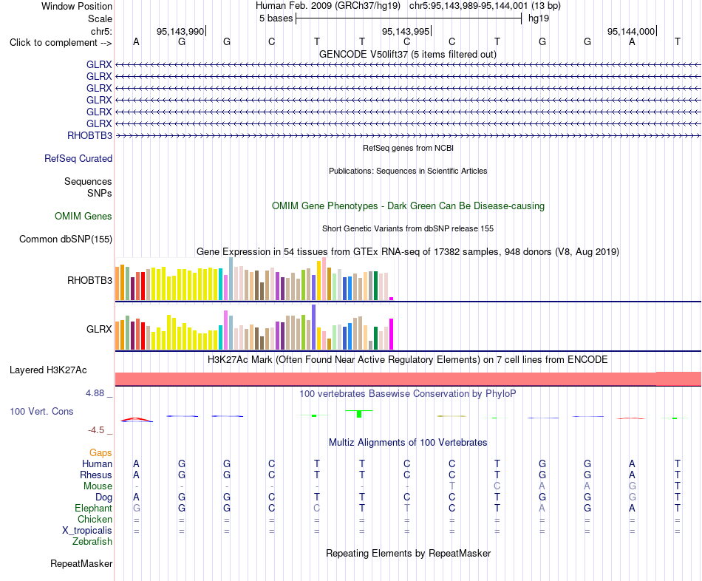The image size is (702, 581).
Task: Click the 'Mouse' alignment species label
Action: [98, 486]
